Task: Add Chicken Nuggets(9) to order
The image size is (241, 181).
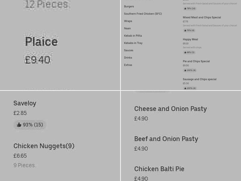Action: click(44, 146)
